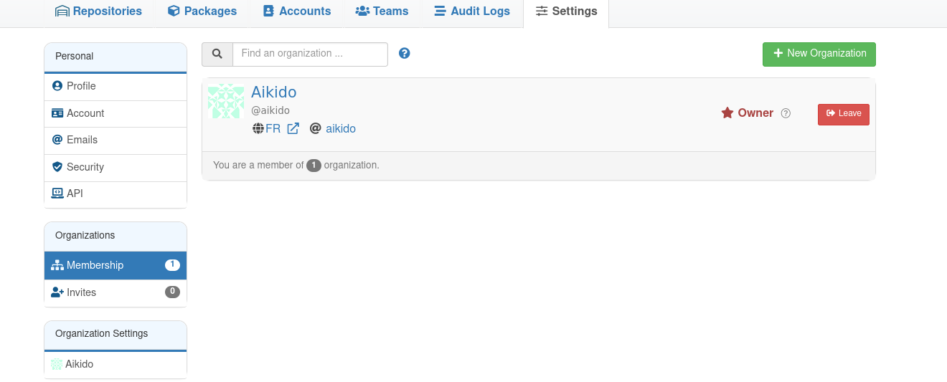Click the @ icon before the aikido link

(315, 129)
